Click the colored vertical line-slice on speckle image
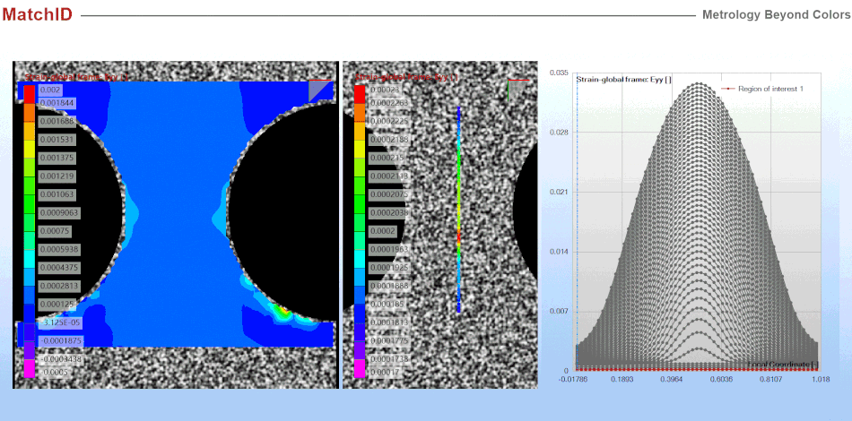This screenshot has height=421, width=852. tap(458, 210)
